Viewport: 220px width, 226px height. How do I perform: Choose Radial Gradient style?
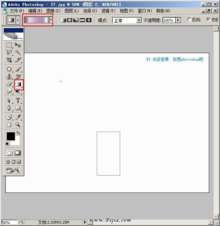70,20
